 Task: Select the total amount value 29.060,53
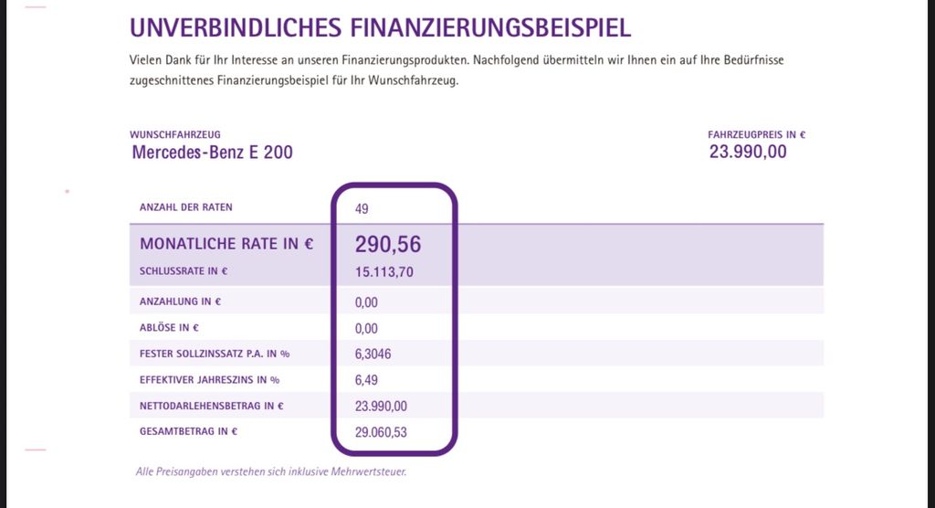pyautogui.click(x=381, y=432)
